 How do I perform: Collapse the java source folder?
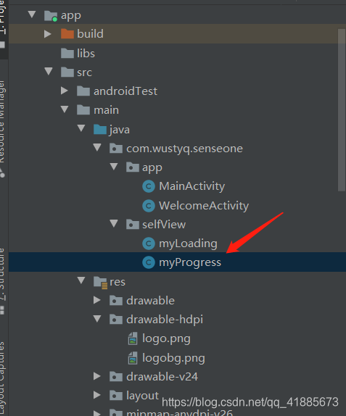click(x=81, y=128)
